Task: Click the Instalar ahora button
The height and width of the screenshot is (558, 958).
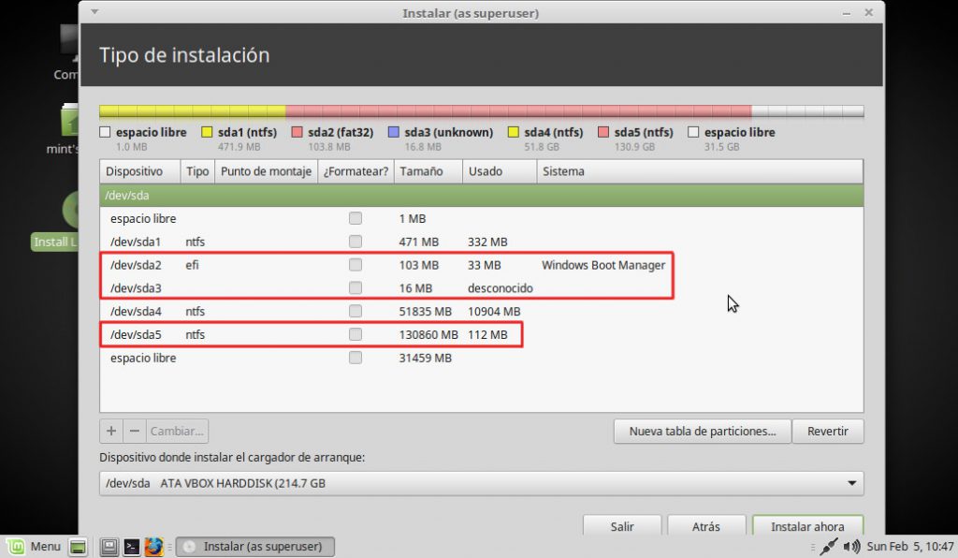Action: [806, 526]
